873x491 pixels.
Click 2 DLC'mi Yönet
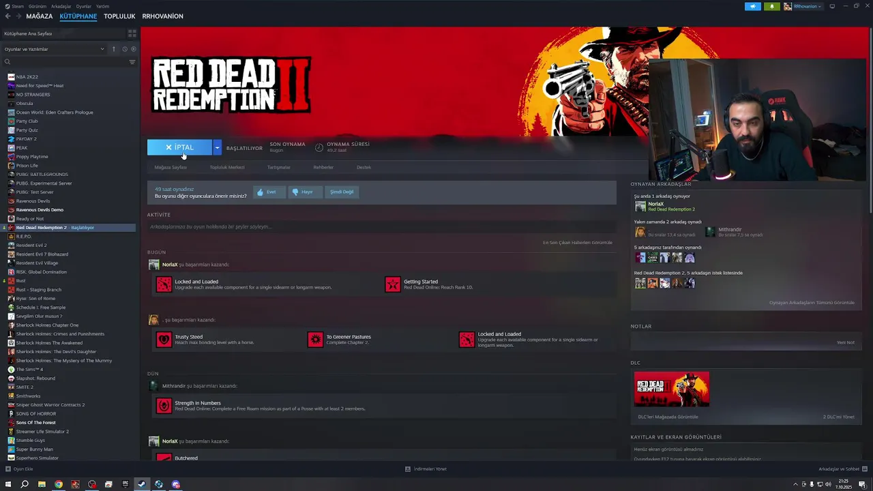click(838, 417)
